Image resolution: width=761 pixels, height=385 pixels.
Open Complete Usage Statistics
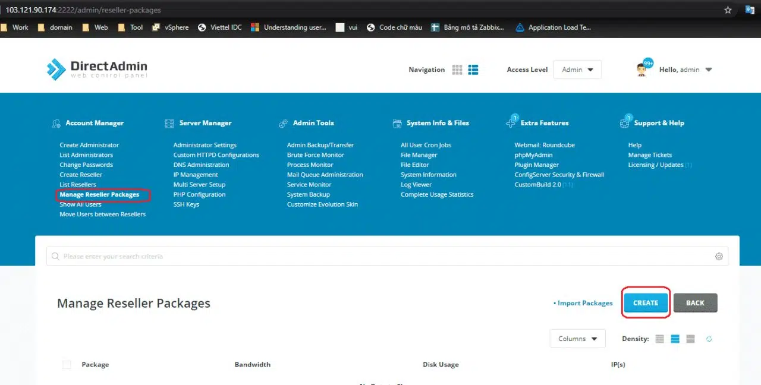click(437, 194)
